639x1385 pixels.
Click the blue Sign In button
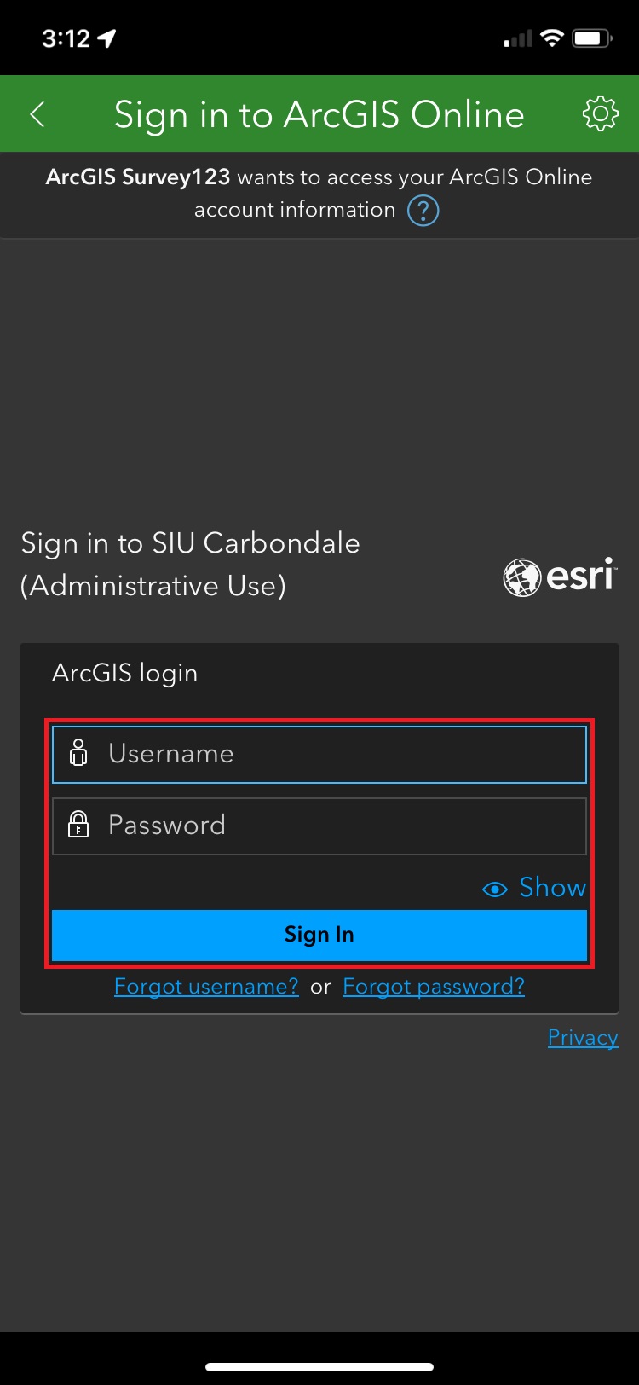[x=319, y=935]
